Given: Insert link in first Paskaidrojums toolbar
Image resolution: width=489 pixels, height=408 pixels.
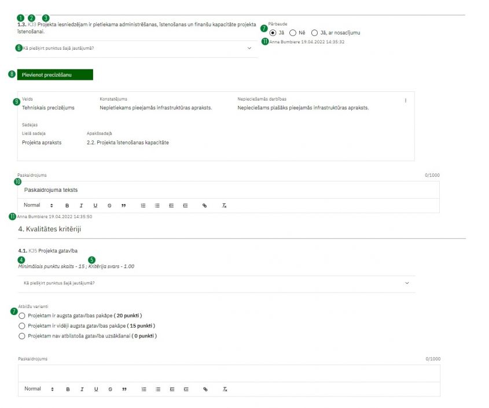Looking at the screenshot, I should tap(205, 206).
